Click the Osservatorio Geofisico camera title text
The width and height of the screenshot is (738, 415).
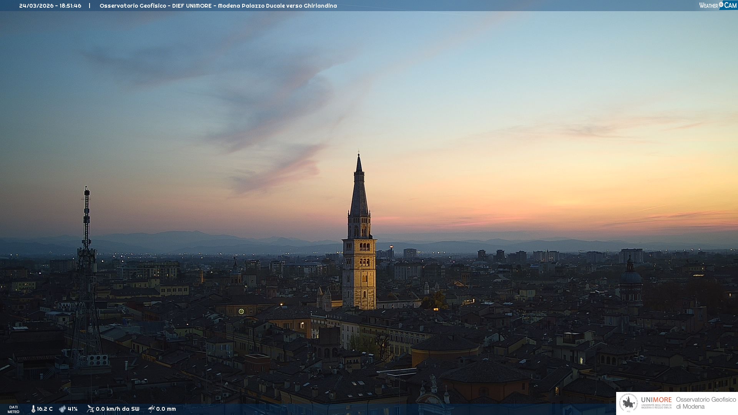point(218,6)
